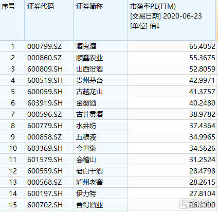Click stock code 000568.SZ

pos(44,182)
